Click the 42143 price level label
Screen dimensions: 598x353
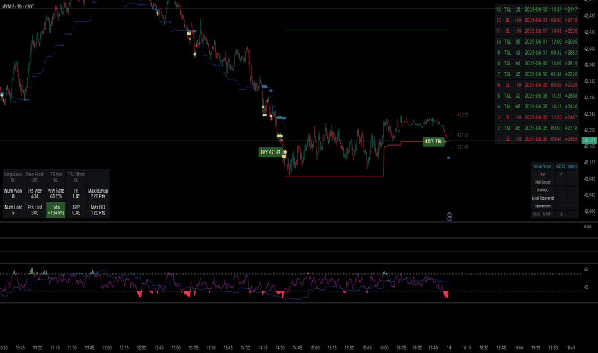462,147
